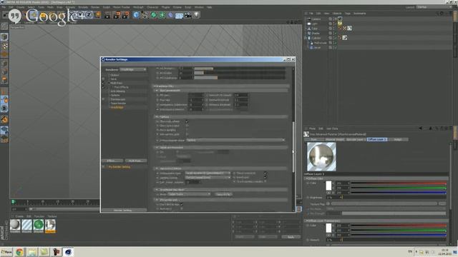The image size is (458, 257).
Task: Click the purple deformer icon
Action: (170, 15)
